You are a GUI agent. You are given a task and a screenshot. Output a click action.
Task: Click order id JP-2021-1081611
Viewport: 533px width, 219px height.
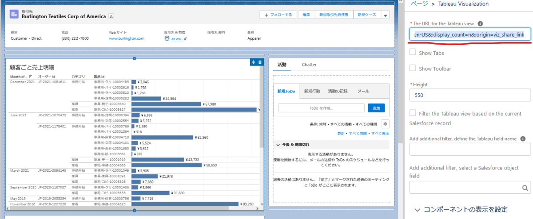coord(52,82)
